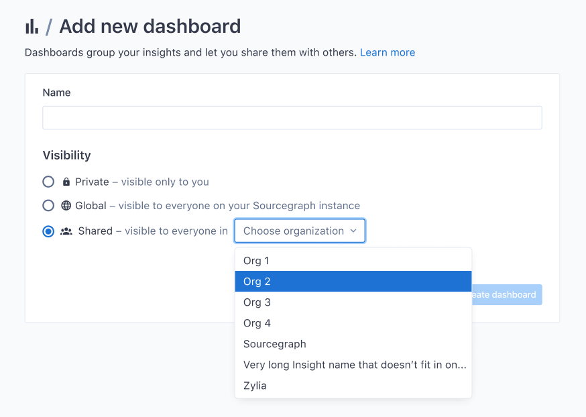Choose Org 1 from the list

click(353, 261)
